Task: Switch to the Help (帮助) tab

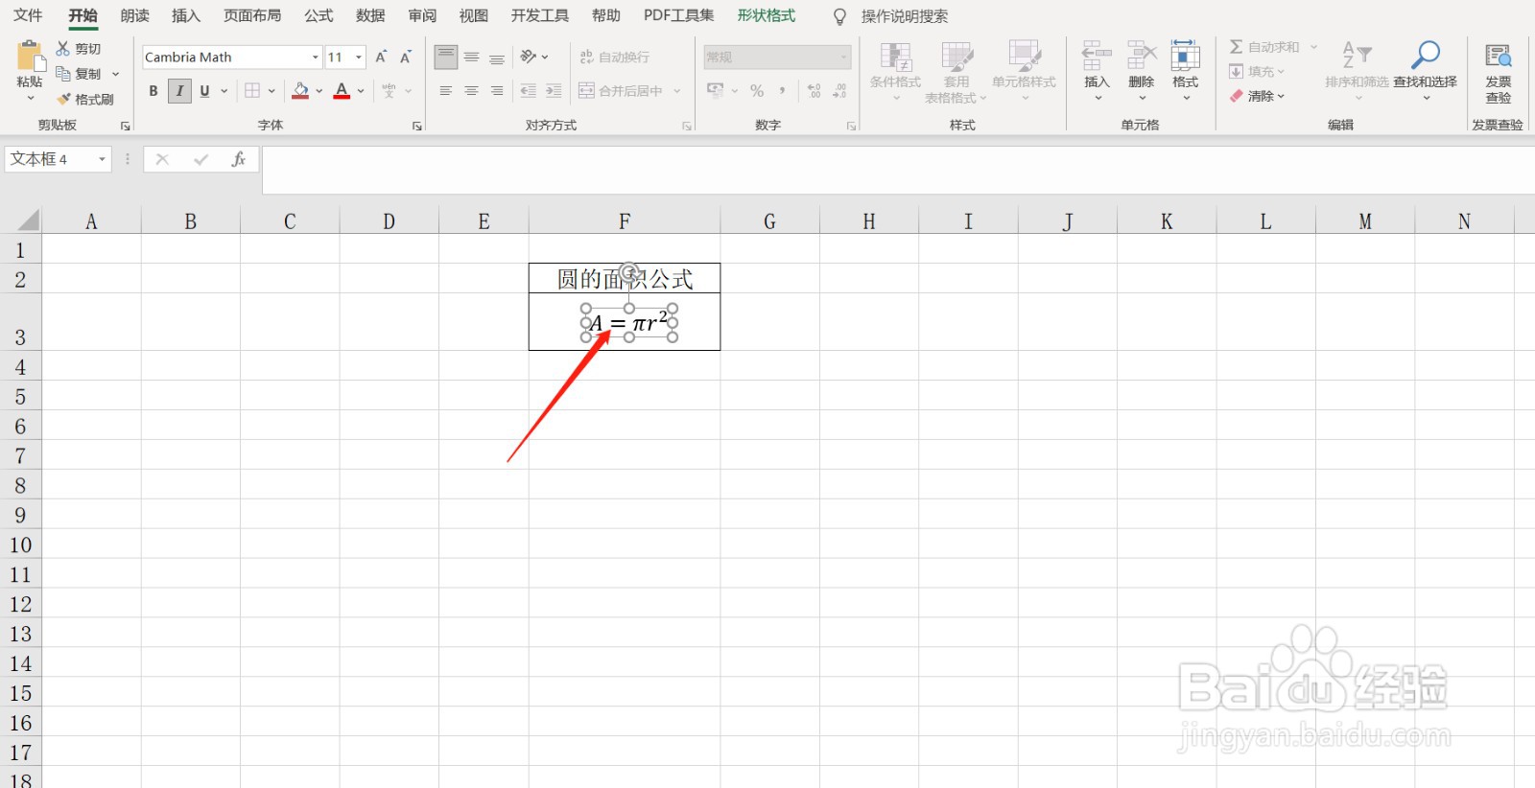Action: coord(606,15)
